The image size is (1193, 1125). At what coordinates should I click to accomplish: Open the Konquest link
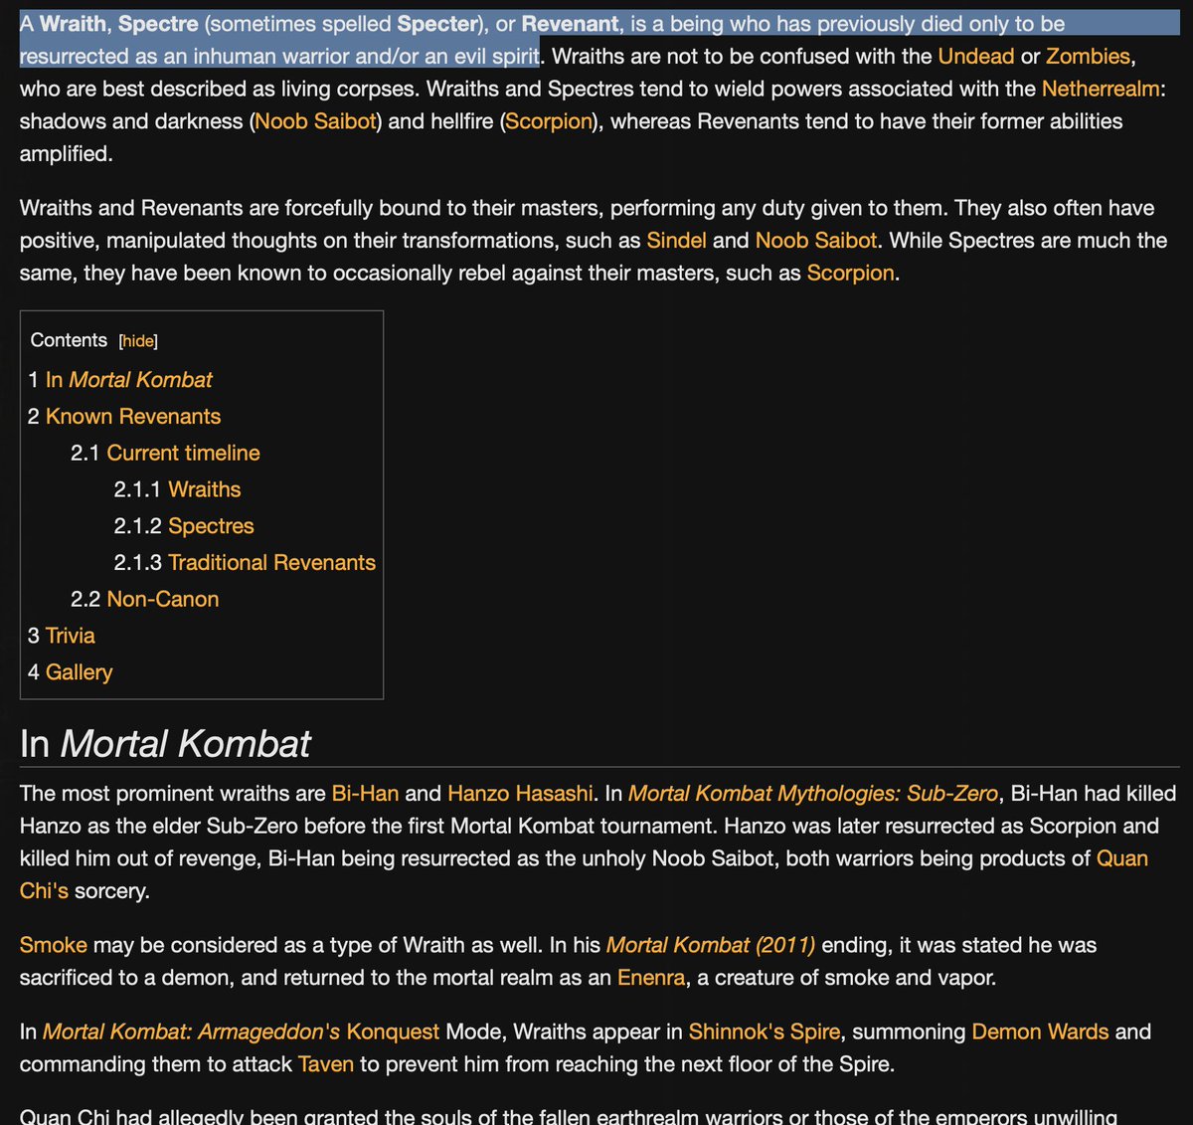tap(393, 1032)
